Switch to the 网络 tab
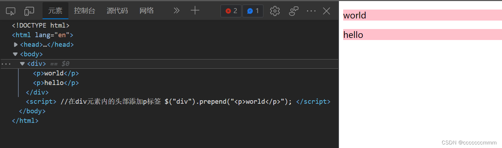 (x=147, y=11)
